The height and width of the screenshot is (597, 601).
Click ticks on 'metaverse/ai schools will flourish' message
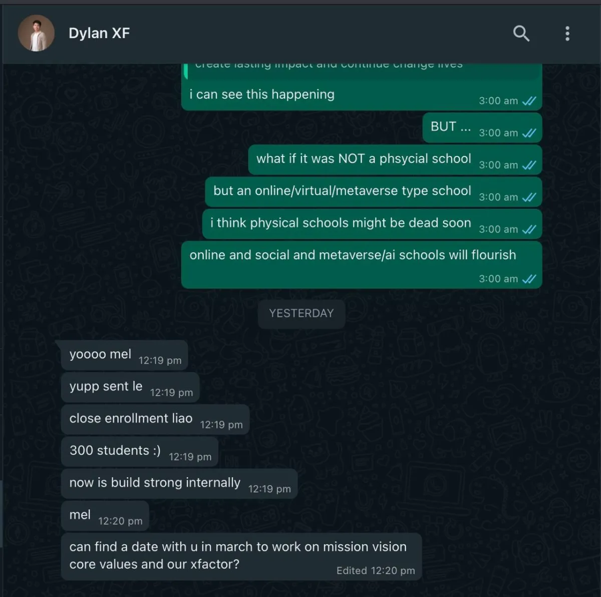[529, 279]
